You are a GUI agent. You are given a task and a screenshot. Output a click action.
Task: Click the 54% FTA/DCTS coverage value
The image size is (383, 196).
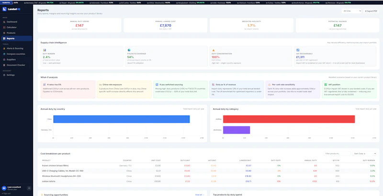[130, 57]
